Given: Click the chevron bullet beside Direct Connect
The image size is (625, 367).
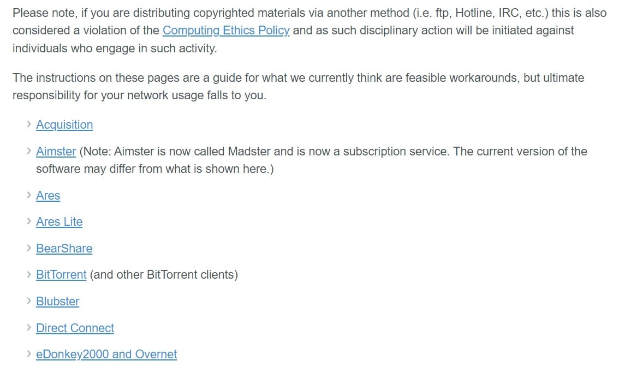Looking at the screenshot, I should pyautogui.click(x=29, y=328).
